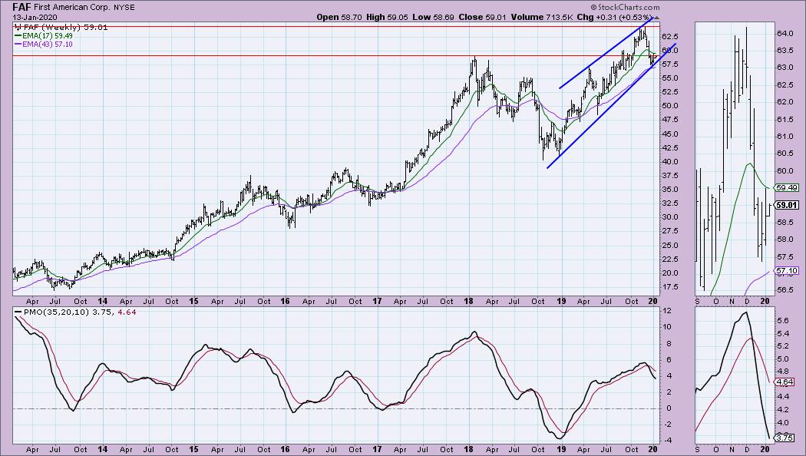Click year 15 on the price chart time axis
Viewport: 806px width, 456px height.
pyautogui.click(x=193, y=301)
